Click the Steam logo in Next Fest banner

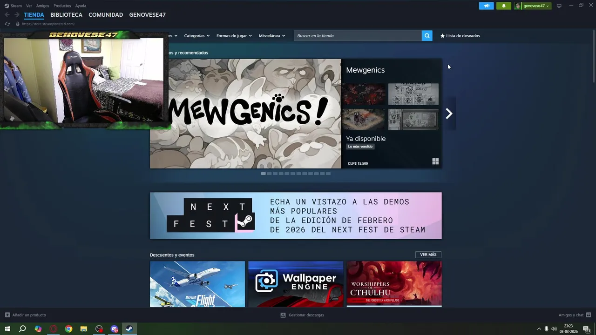(244, 222)
